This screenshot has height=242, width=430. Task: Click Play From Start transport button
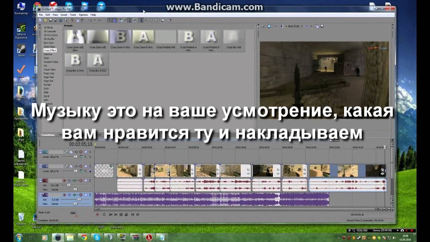point(111,214)
